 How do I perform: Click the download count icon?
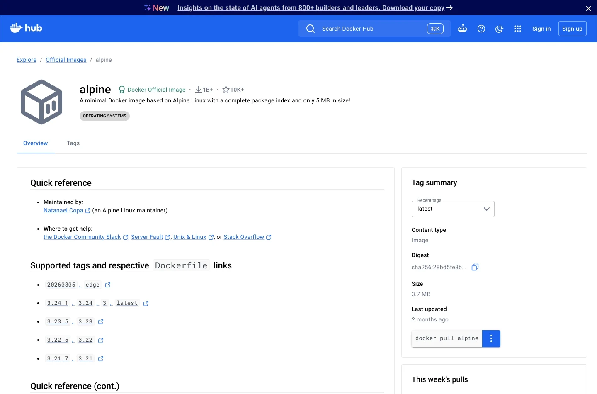coord(199,90)
